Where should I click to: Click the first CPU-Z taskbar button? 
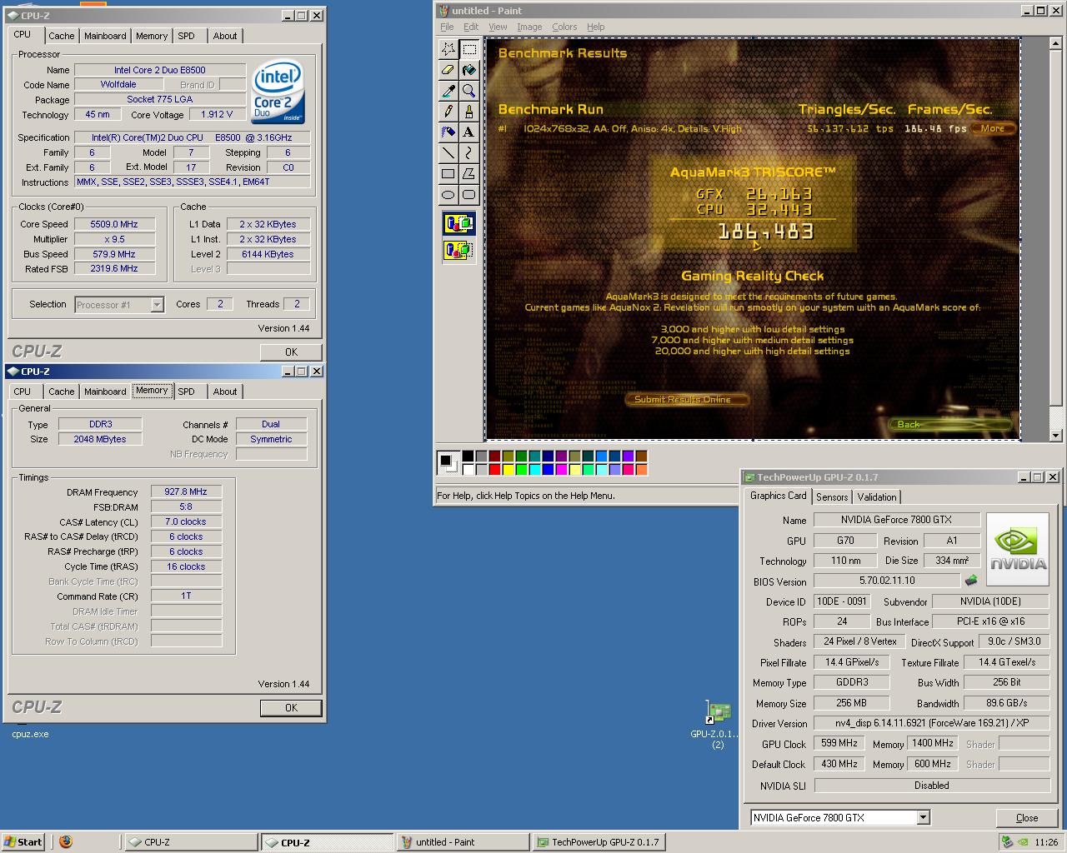pos(191,842)
